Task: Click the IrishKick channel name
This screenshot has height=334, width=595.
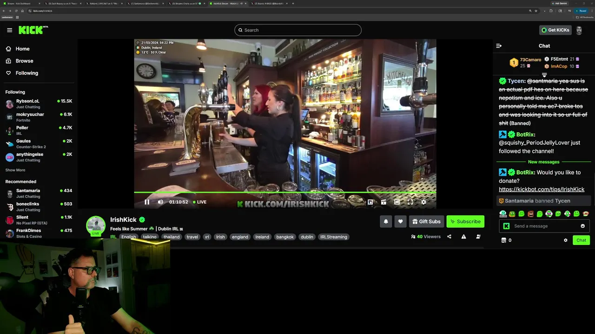Action: click(123, 220)
